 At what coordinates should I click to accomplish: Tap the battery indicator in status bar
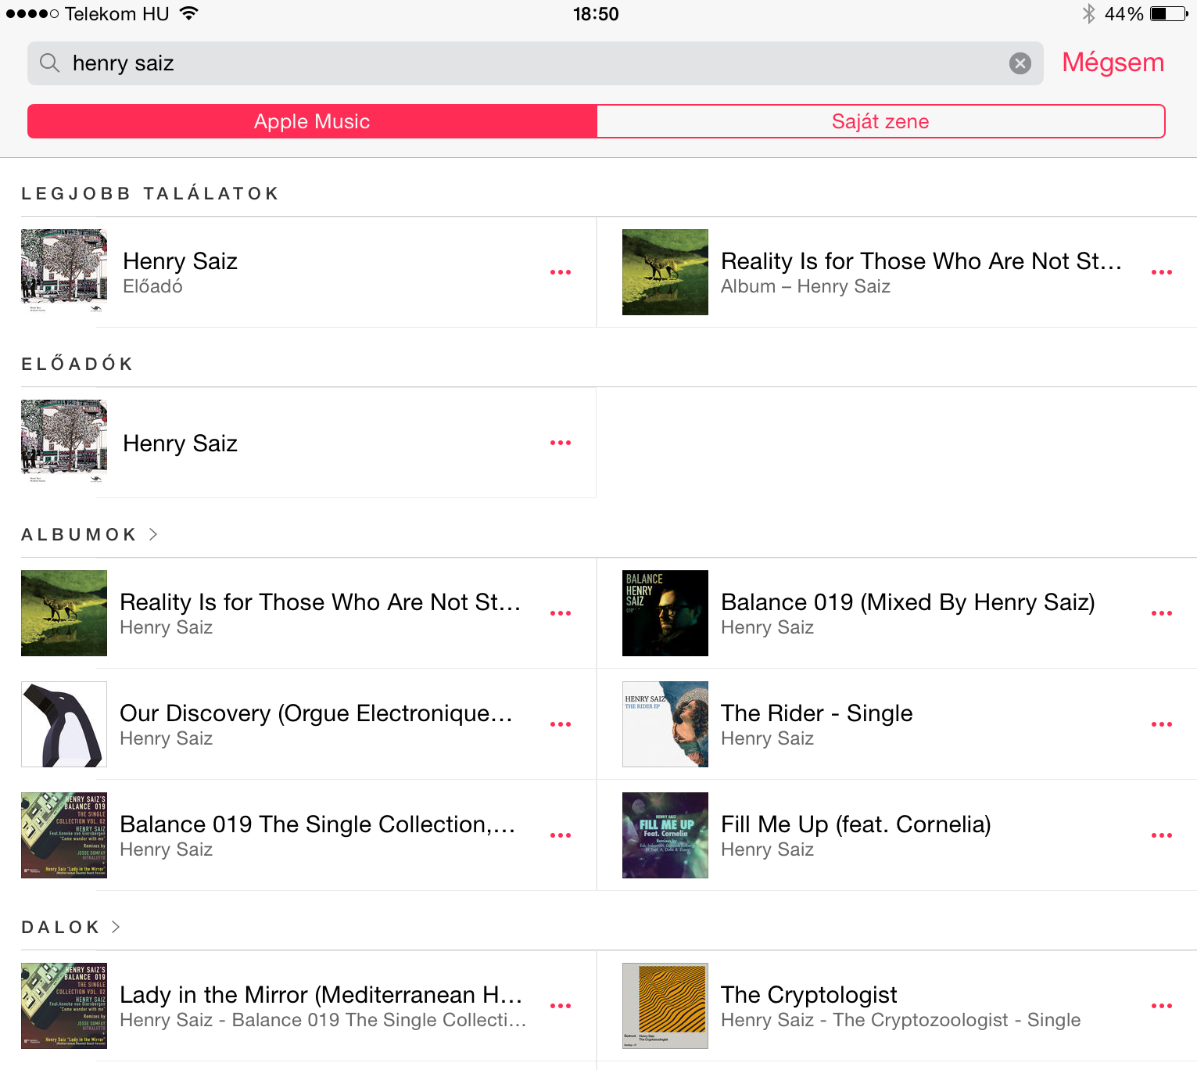1169,13
